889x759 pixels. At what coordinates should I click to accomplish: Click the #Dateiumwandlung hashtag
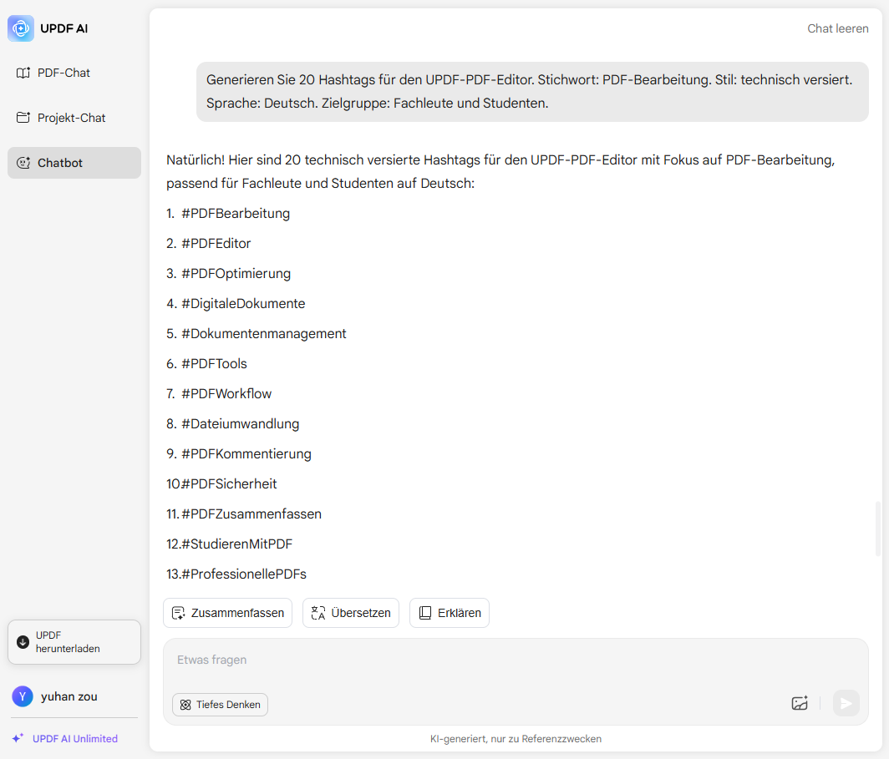click(241, 423)
